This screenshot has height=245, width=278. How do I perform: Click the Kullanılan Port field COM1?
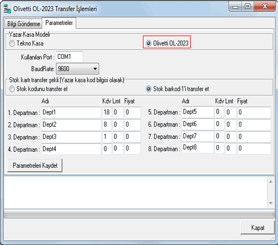(69, 57)
